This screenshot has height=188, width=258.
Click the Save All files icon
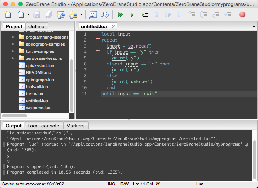pos(49,14)
